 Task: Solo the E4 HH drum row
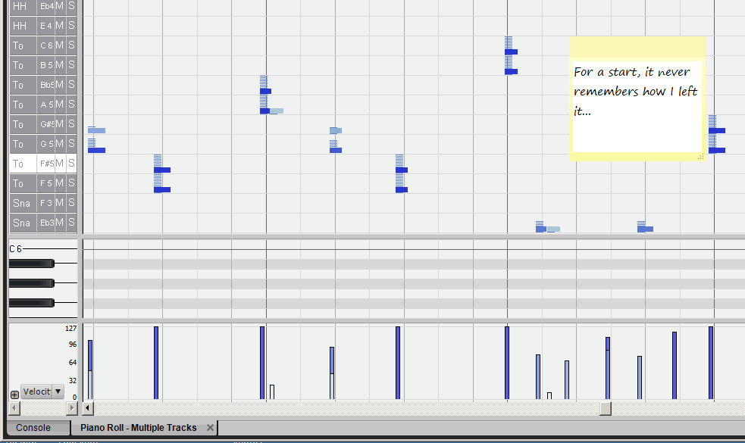[71, 26]
